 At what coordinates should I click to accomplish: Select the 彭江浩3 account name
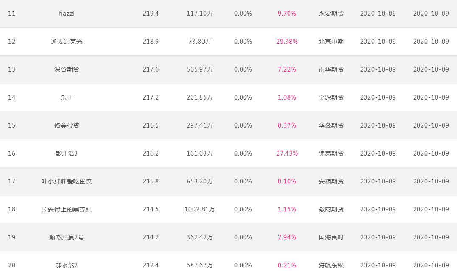(67, 153)
